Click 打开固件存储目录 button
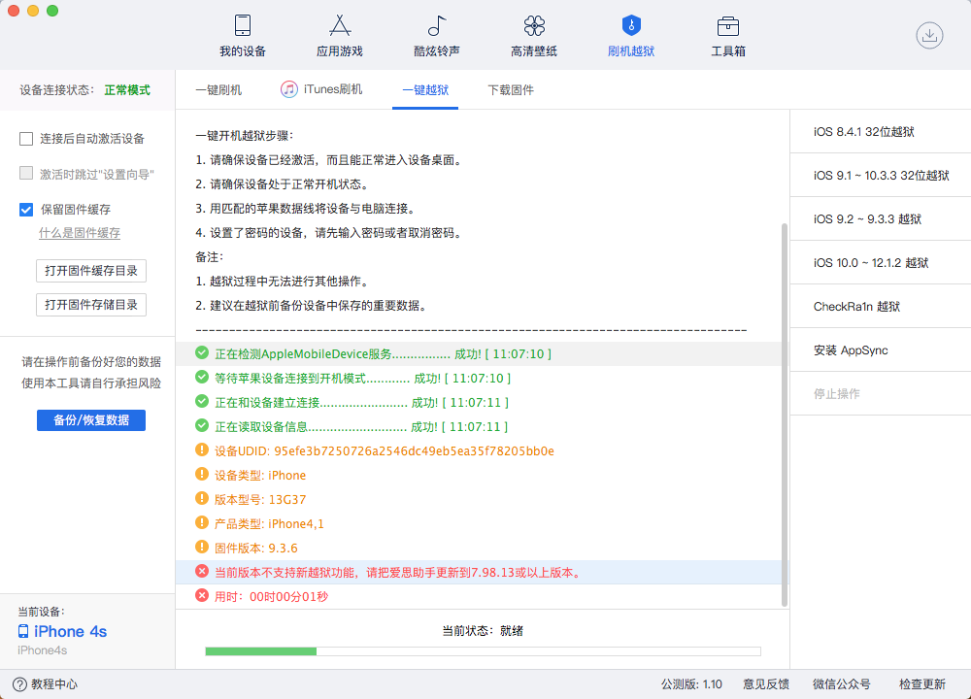This screenshot has width=971, height=699. [91, 305]
